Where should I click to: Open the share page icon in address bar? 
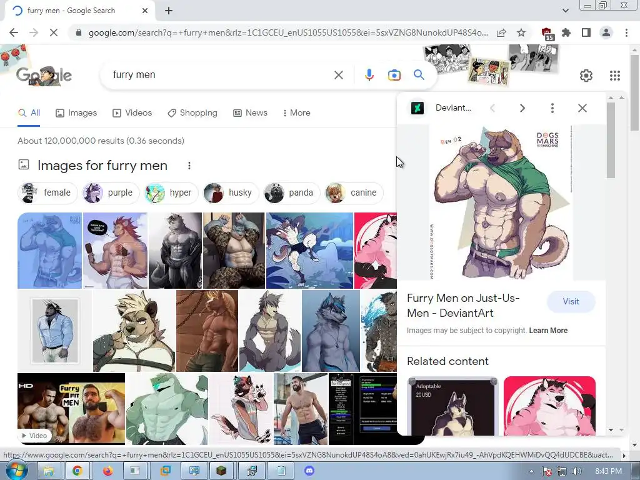tap(501, 32)
